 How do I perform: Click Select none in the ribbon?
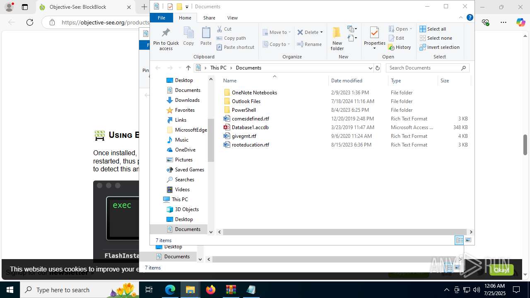click(x=436, y=38)
